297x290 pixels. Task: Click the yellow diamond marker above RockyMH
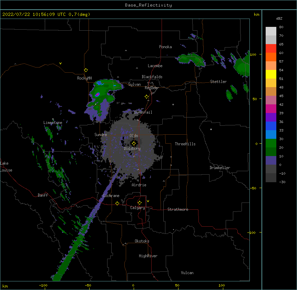point(86,70)
